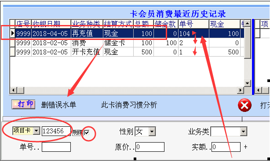This screenshot has height=161, width=270.
Task: Click the card number field 123456
Action: point(56,131)
